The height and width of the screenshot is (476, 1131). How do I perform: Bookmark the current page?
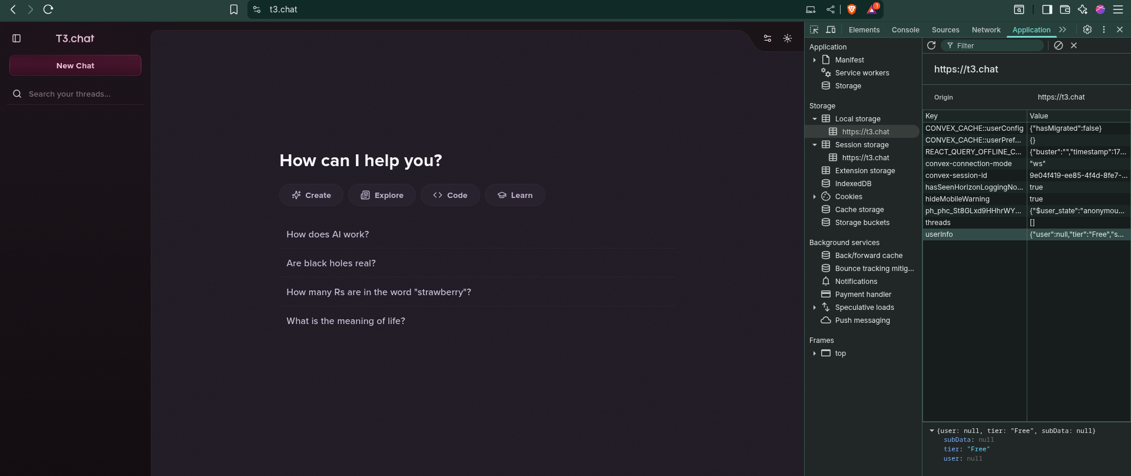[234, 9]
